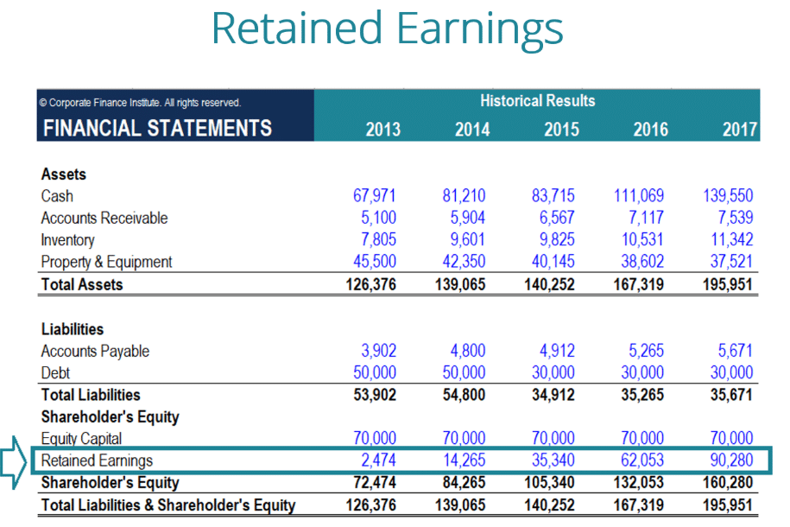The image size is (790, 527).
Task: Select Retained Earnings value 90,280
Action: [731, 460]
